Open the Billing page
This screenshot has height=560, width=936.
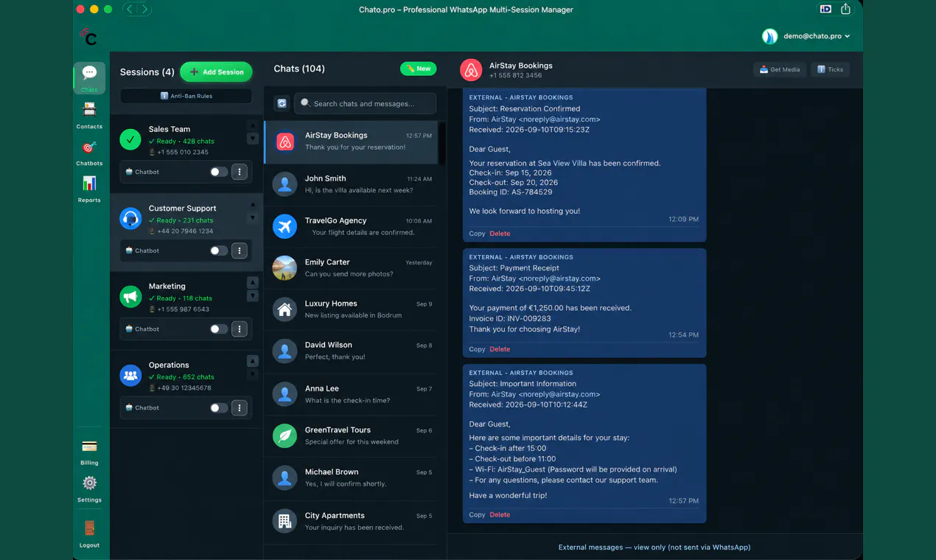pyautogui.click(x=89, y=452)
